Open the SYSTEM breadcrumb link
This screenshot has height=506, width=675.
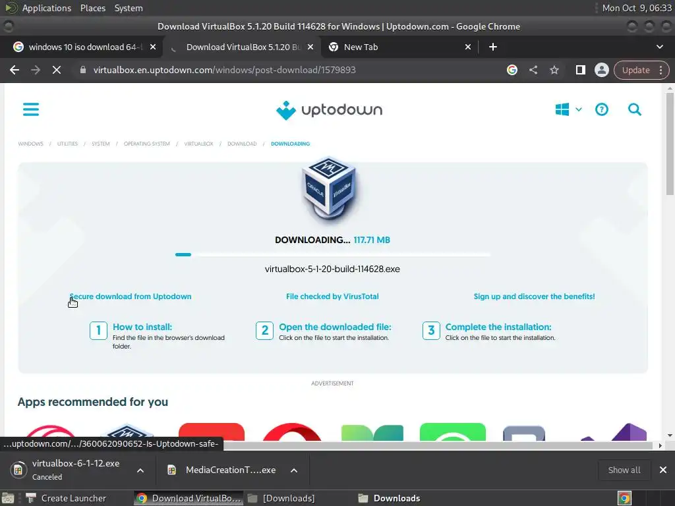101,144
